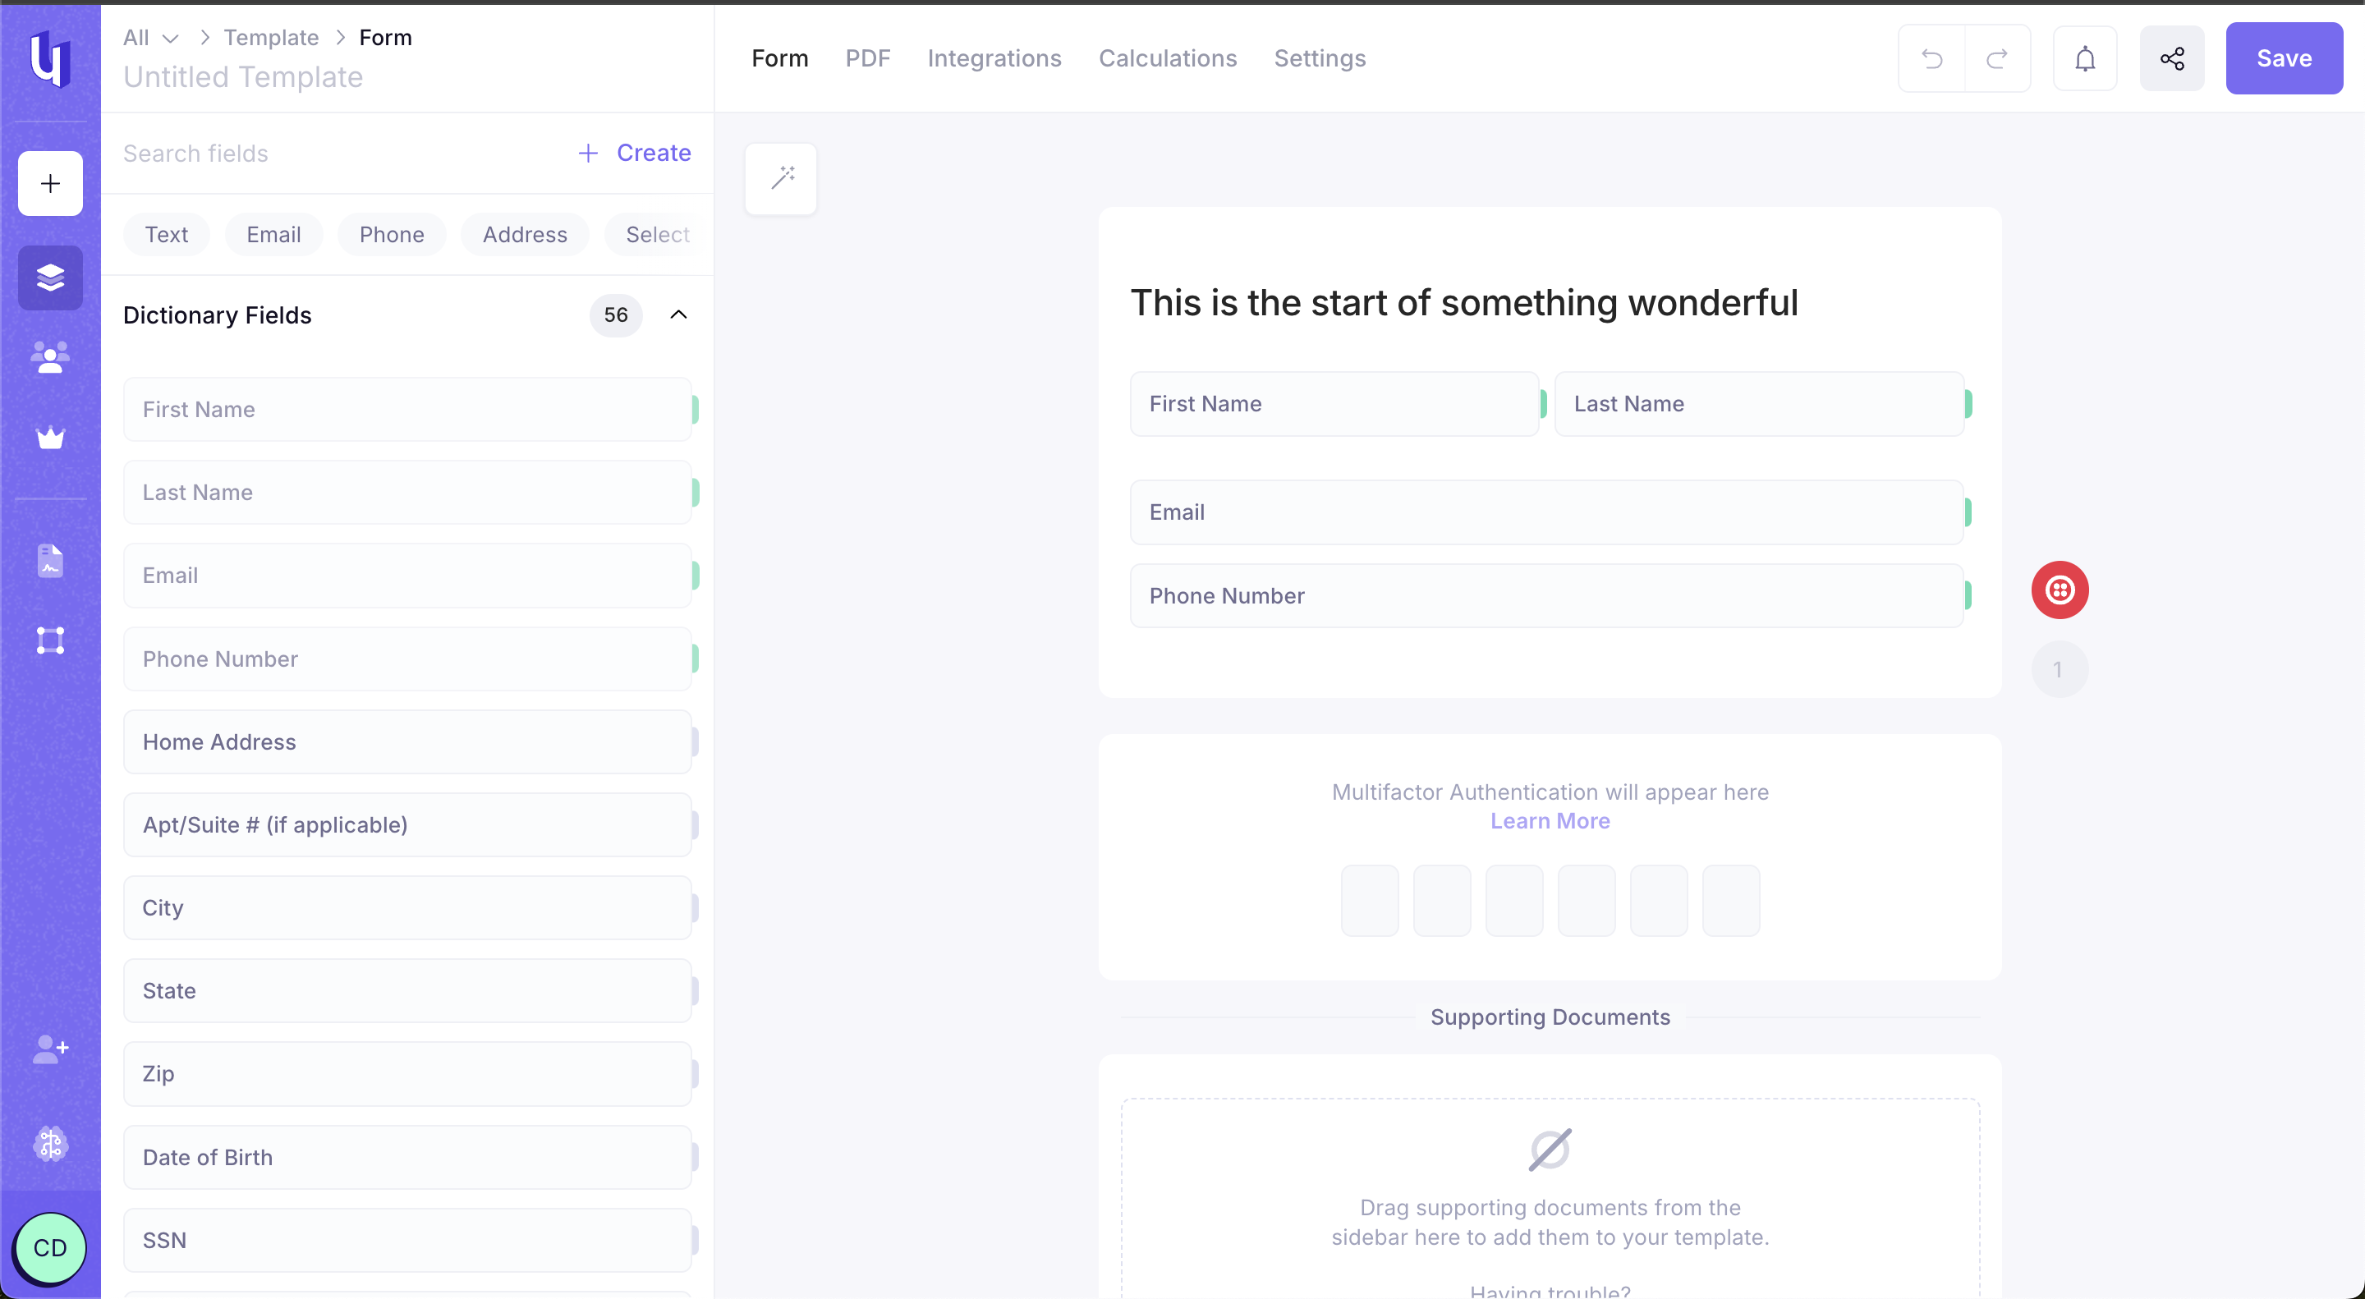Click the magic wand icon on canvas
The image size is (2365, 1299).
780,178
